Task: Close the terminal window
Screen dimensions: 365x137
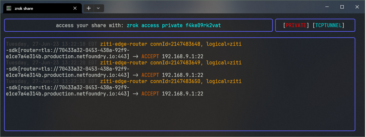Action: click(357, 7)
